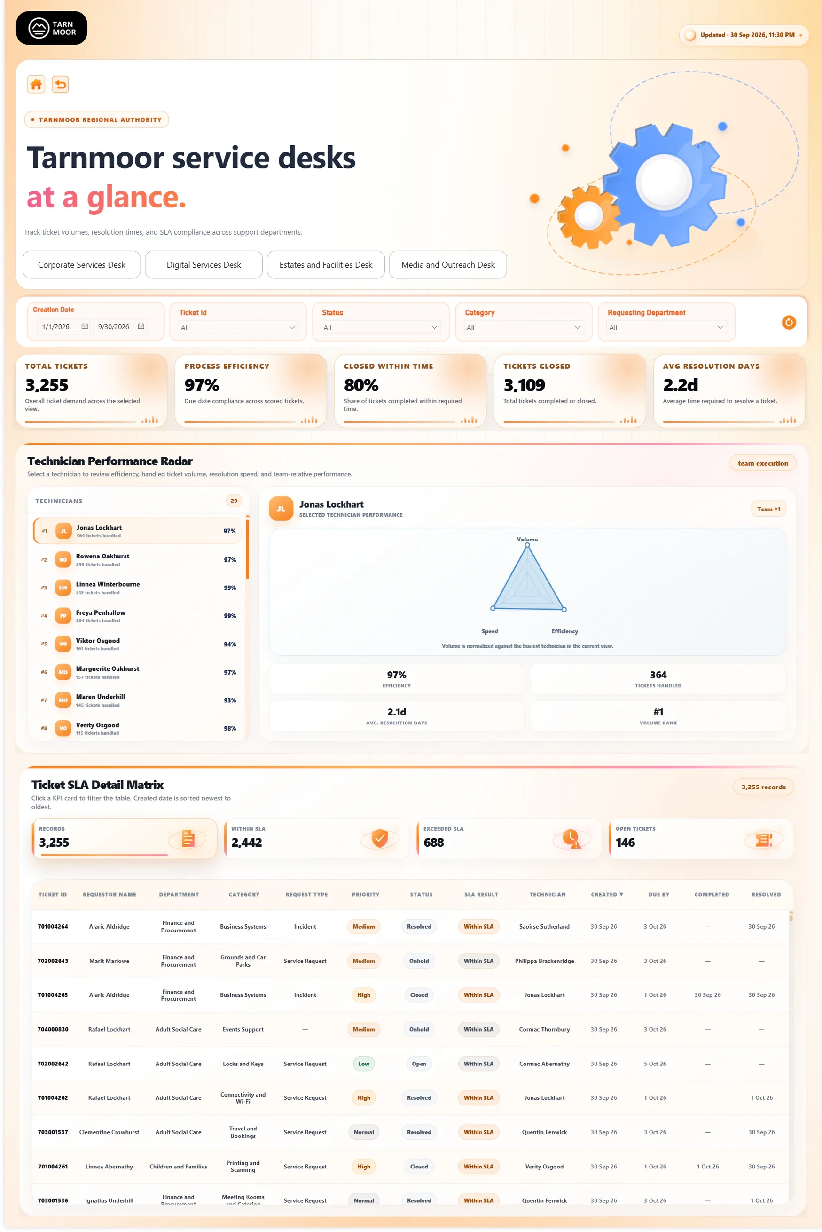The width and height of the screenshot is (822, 1232).
Task: Click the Tarn Moor logo
Action: (x=51, y=28)
